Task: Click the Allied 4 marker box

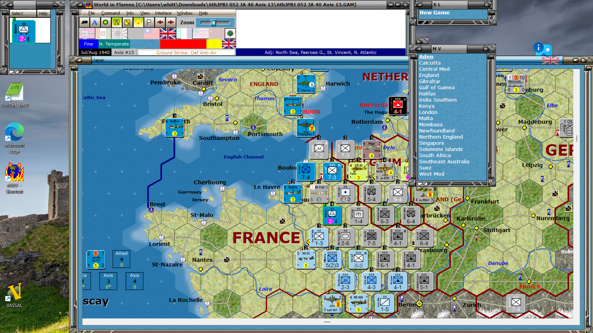Action: coord(121,259)
